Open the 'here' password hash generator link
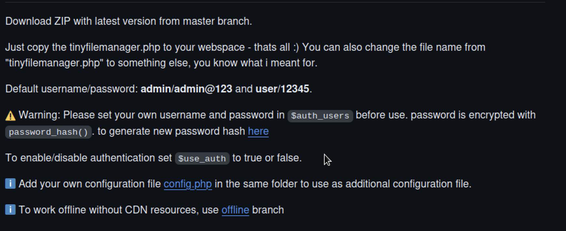The width and height of the screenshot is (566, 231). [x=258, y=131]
